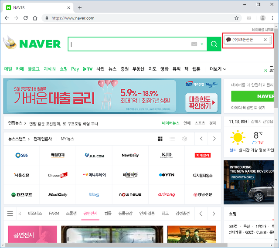The width and height of the screenshot is (279, 248).
Task: Open newsstand settings gear
Action: [184, 139]
